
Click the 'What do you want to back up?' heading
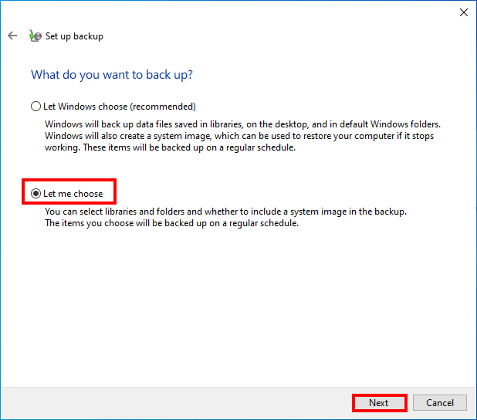click(x=112, y=75)
